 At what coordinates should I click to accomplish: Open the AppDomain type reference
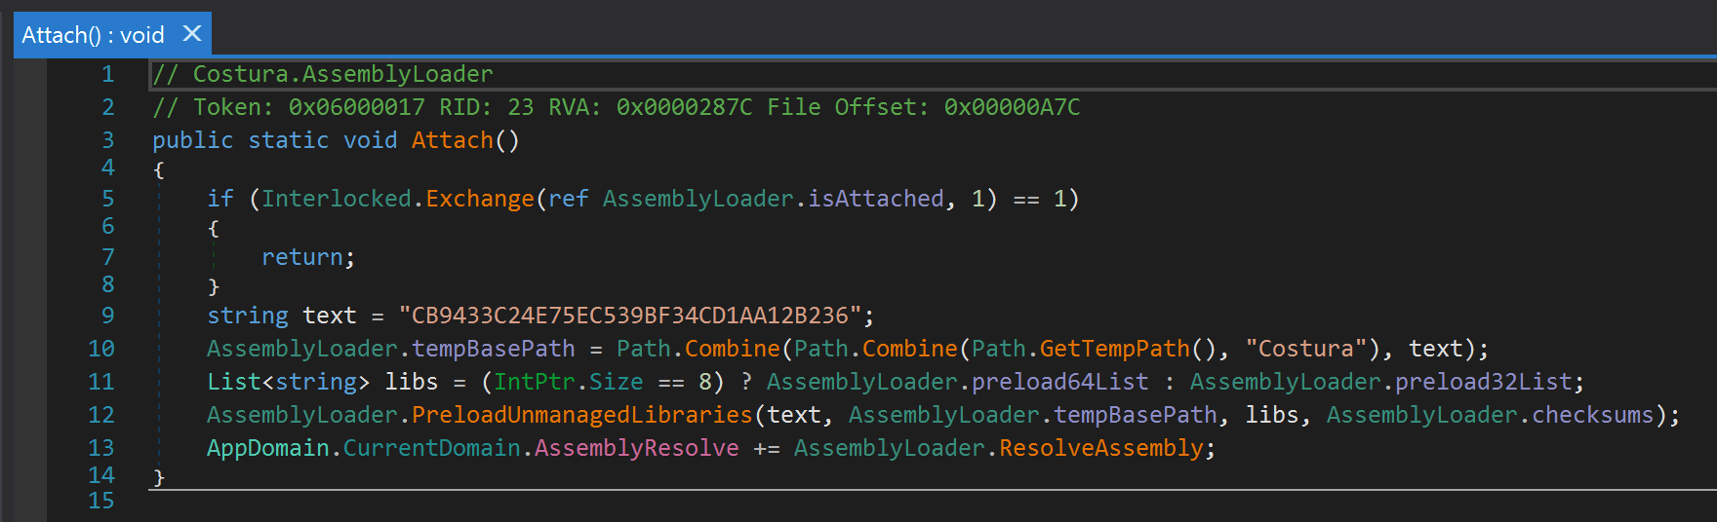[x=267, y=448]
